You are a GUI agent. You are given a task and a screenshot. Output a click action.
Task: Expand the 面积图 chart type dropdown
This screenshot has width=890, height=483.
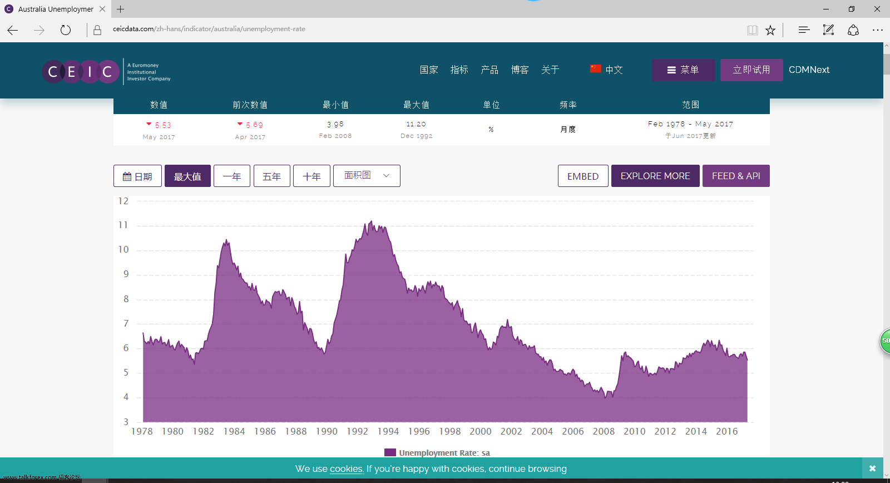pos(367,176)
